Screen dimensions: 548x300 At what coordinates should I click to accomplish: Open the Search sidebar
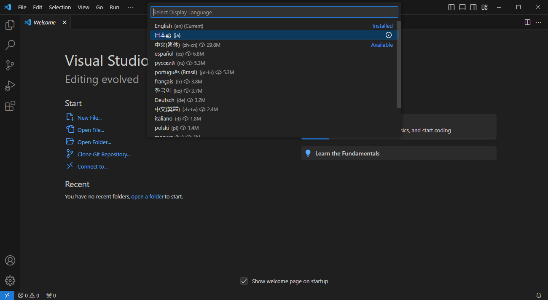[x=9, y=45]
